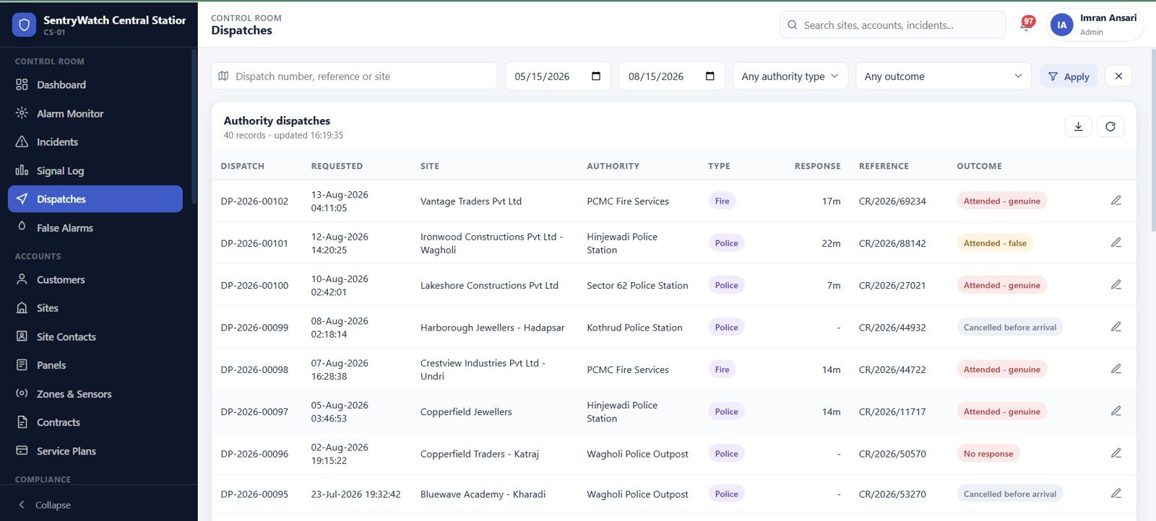1156x521 pixels.
Task: Click the AUTHORITY column header
Action: click(613, 166)
